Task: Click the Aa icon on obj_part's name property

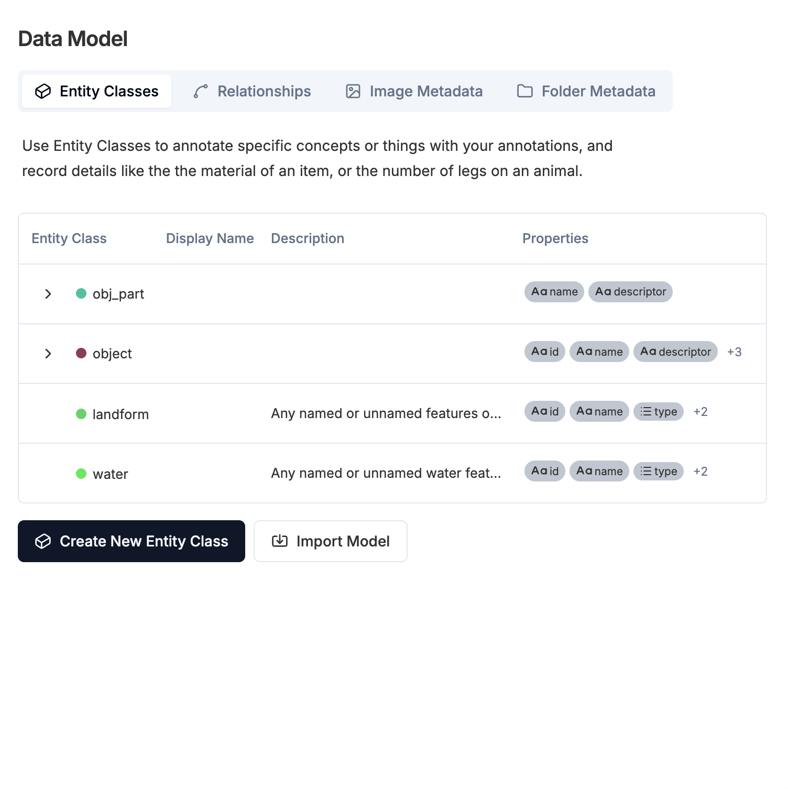Action: click(x=539, y=292)
